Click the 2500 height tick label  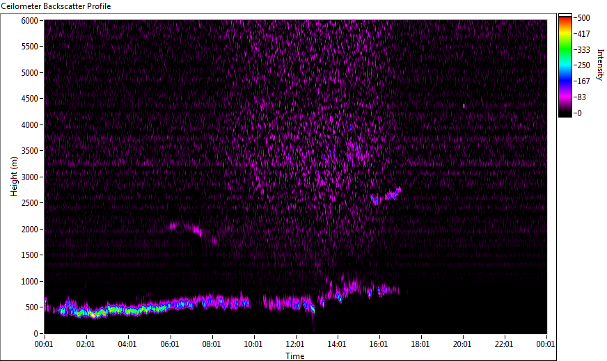(29, 203)
